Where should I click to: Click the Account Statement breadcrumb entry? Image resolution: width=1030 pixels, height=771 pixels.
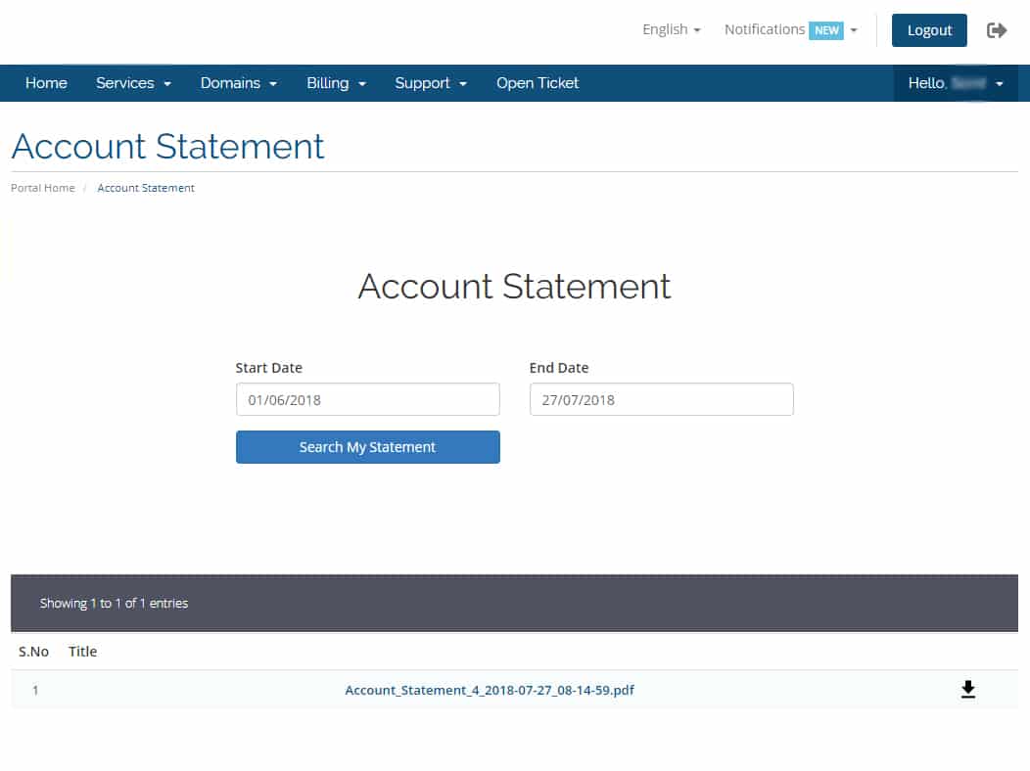(x=145, y=188)
